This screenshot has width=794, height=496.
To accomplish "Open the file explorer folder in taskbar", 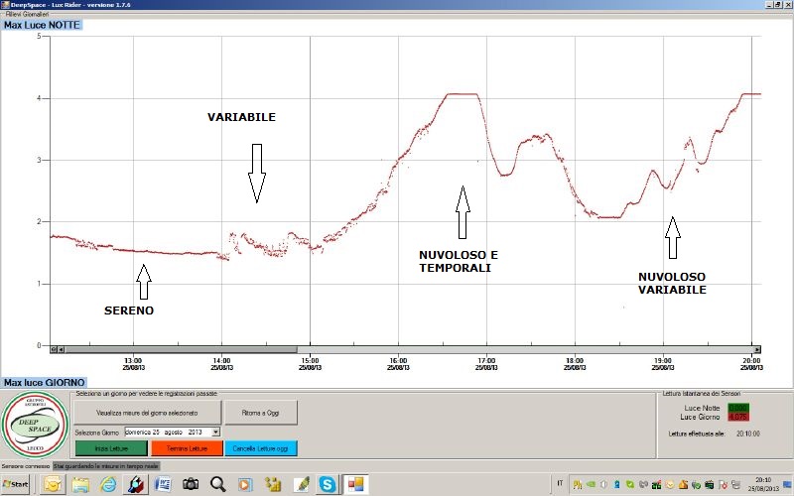I will [x=79, y=484].
